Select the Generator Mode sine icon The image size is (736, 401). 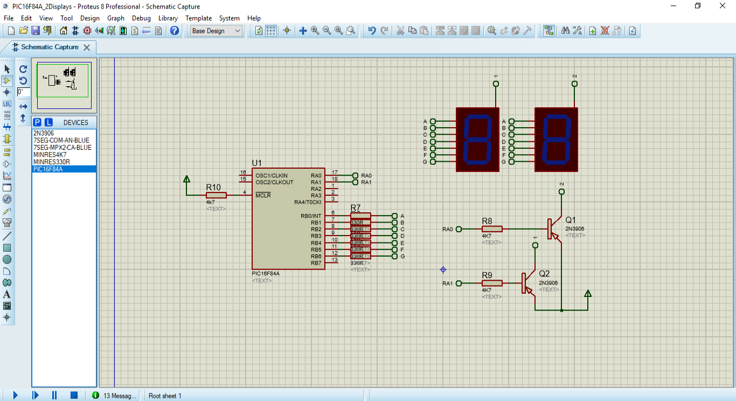[x=7, y=199]
